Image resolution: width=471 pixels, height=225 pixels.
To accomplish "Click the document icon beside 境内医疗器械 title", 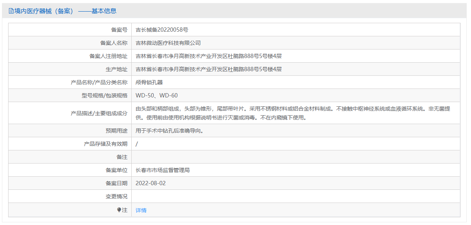I will pyautogui.click(x=11, y=11).
